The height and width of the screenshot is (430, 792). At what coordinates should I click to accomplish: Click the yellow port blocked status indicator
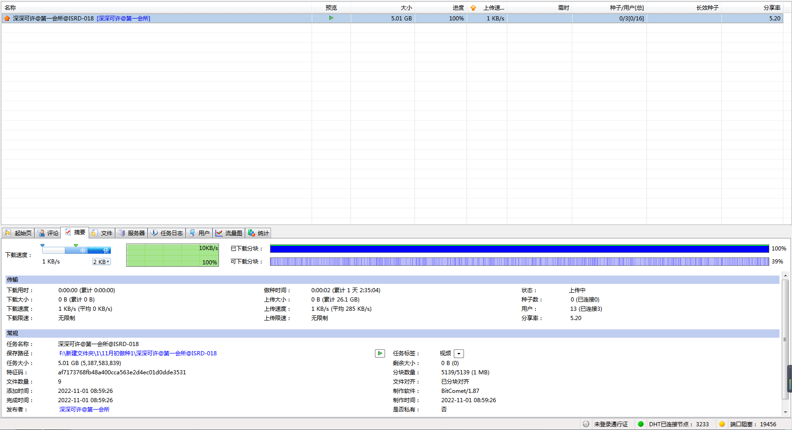point(722,424)
